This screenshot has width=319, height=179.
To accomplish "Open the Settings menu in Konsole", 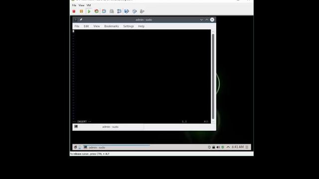I will pos(129,26).
